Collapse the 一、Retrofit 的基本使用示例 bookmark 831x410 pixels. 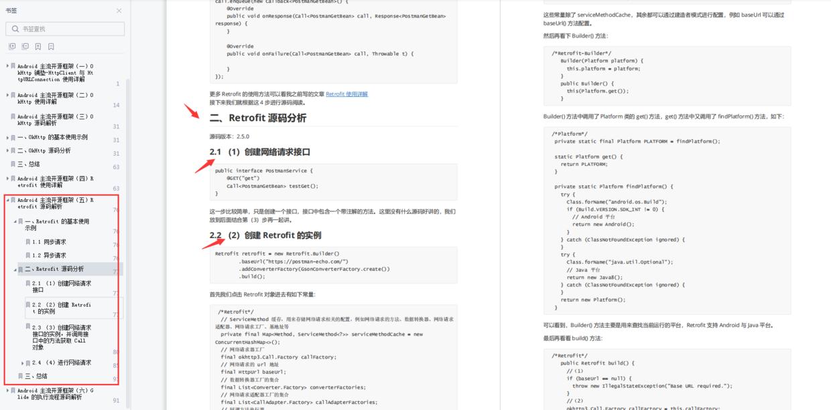point(15,221)
